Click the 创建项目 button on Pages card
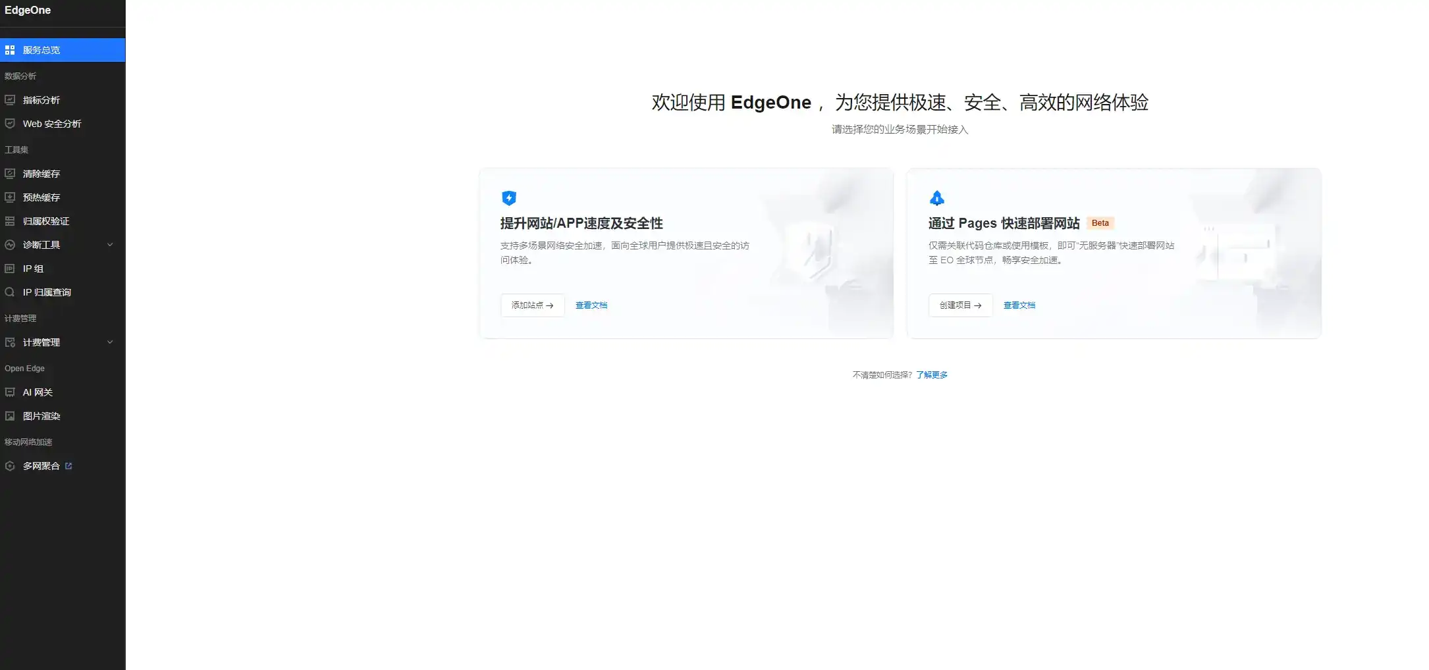This screenshot has width=1429, height=670. (x=960, y=305)
